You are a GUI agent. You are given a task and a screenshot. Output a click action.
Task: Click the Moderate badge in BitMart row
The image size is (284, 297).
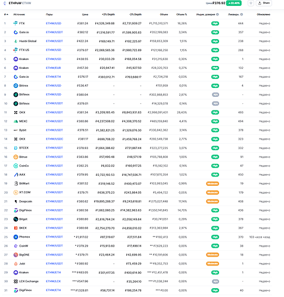213,184
